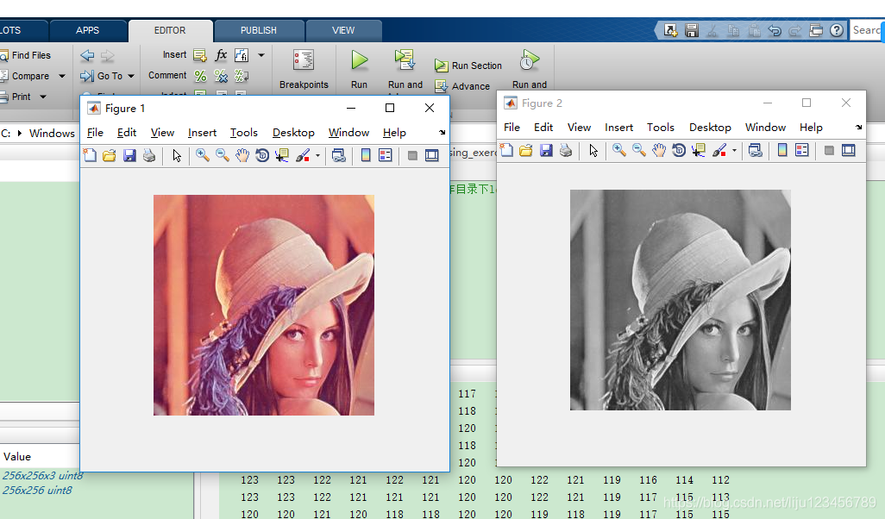885x519 pixels.
Task: Select Edit Plot arrow tool in Figure 2
Action: pyautogui.click(x=593, y=150)
